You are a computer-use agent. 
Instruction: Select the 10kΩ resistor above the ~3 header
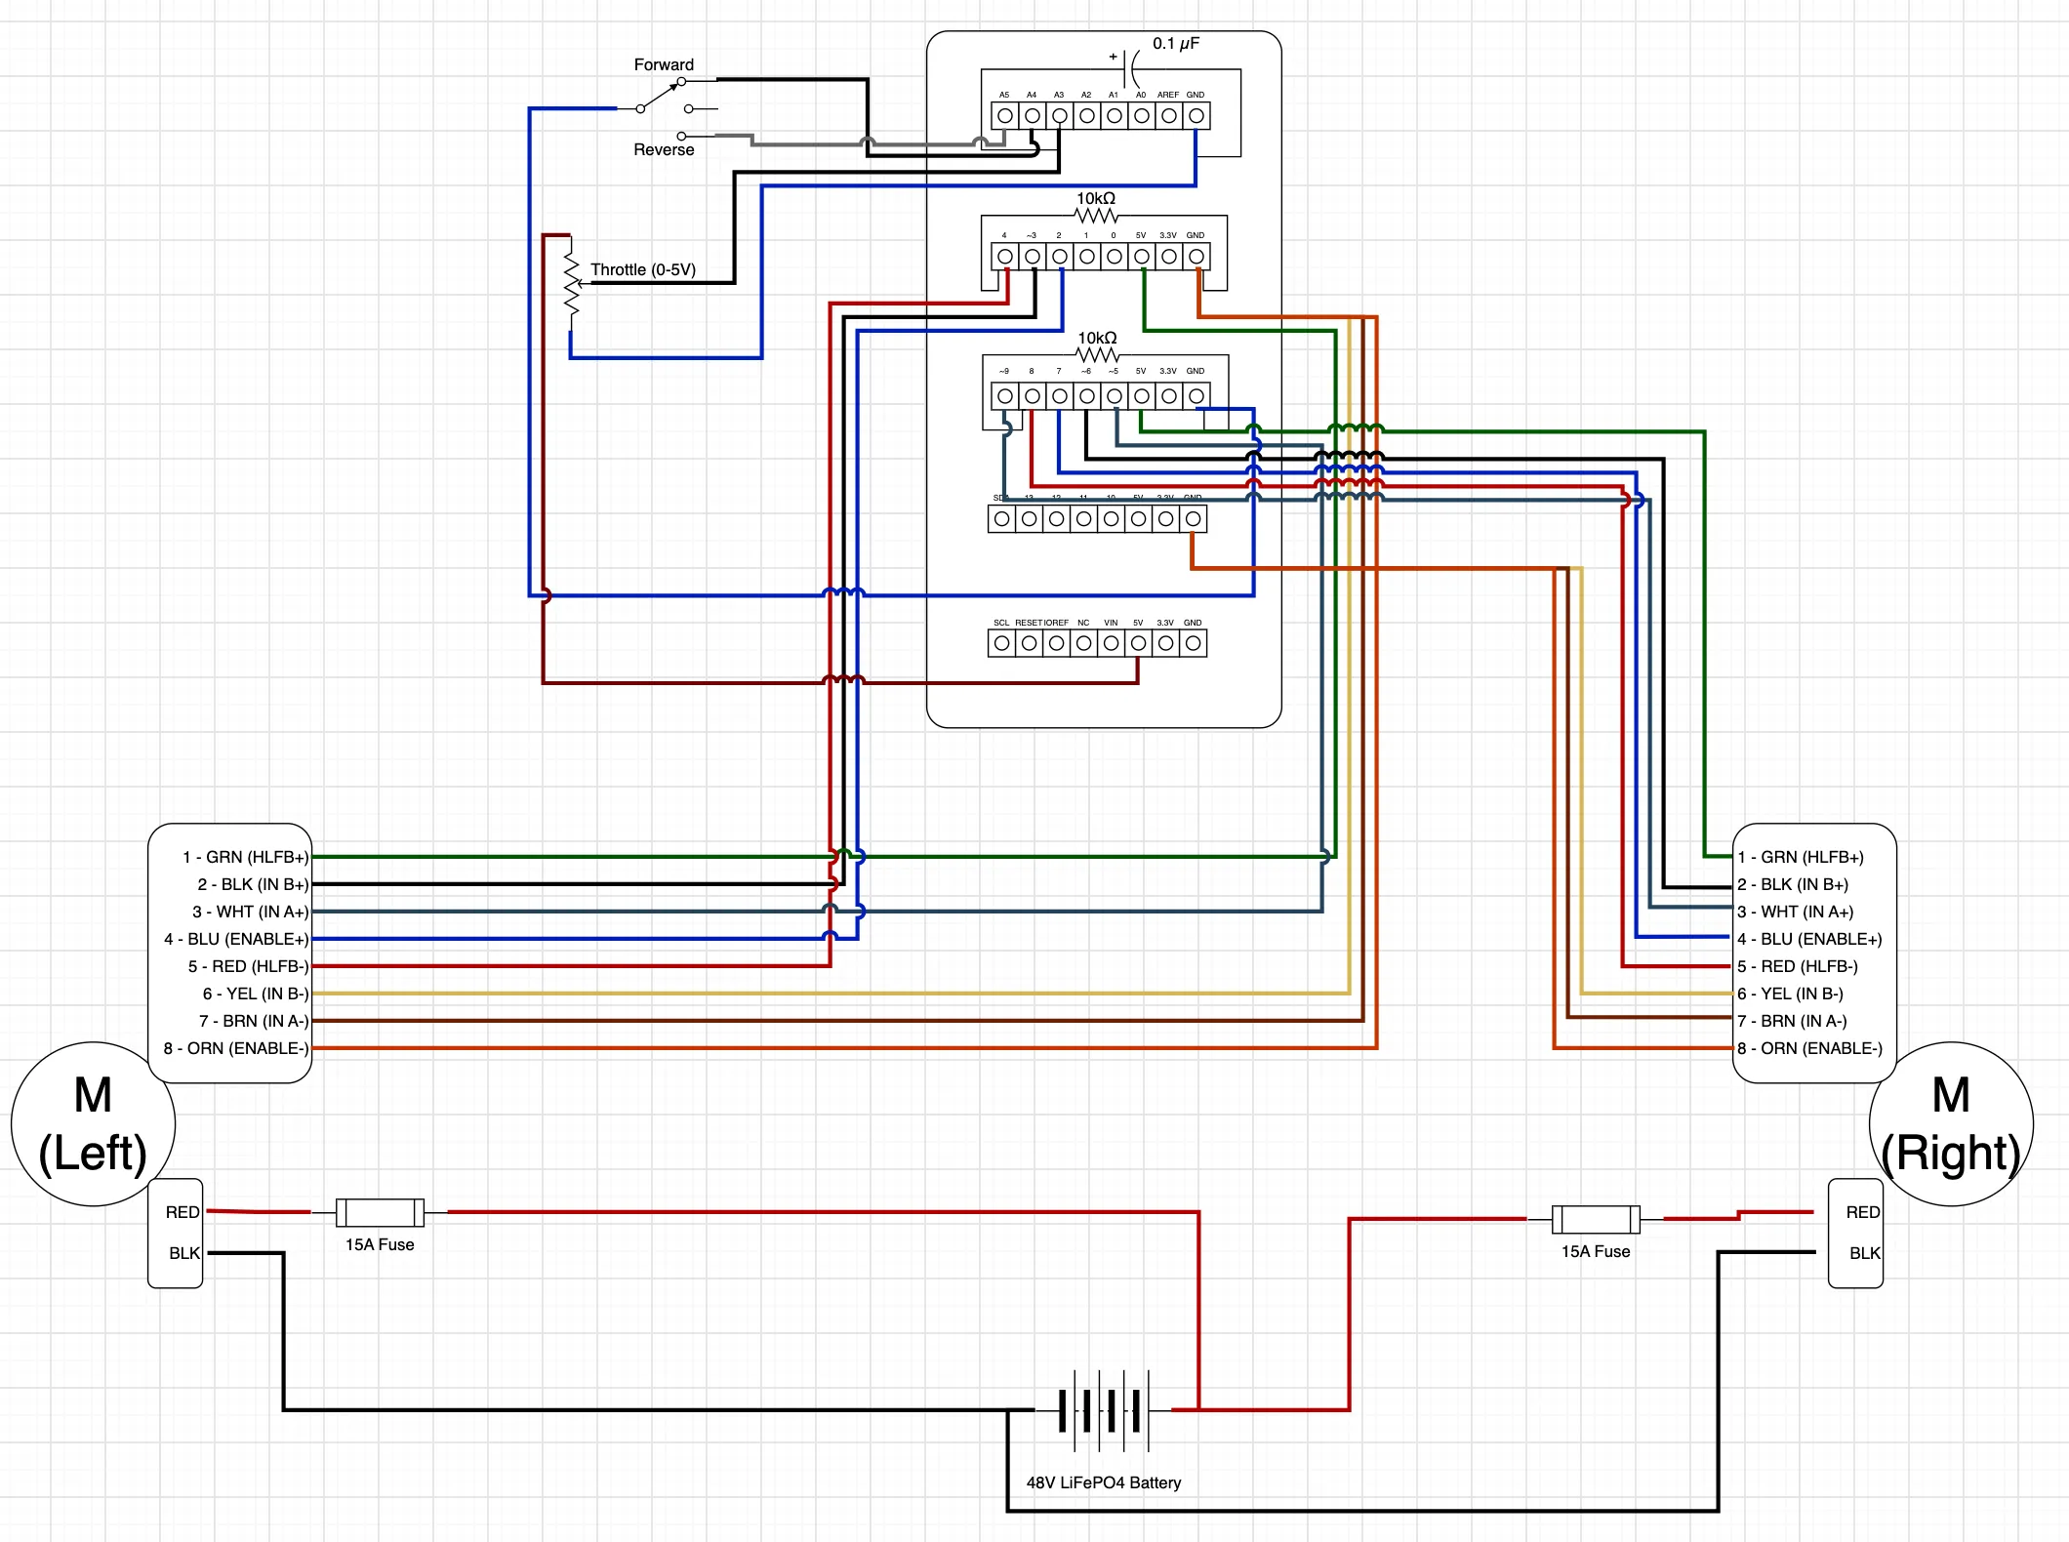pos(1096,215)
